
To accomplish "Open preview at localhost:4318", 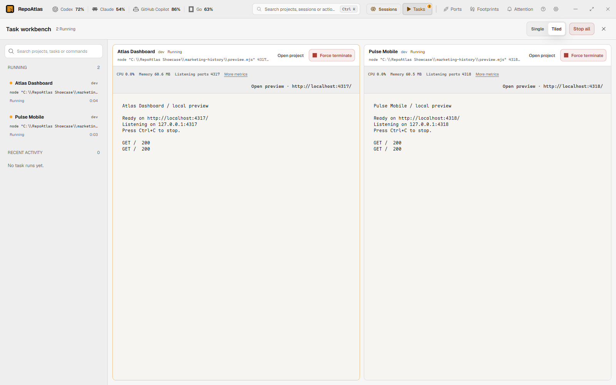I will coord(553,86).
